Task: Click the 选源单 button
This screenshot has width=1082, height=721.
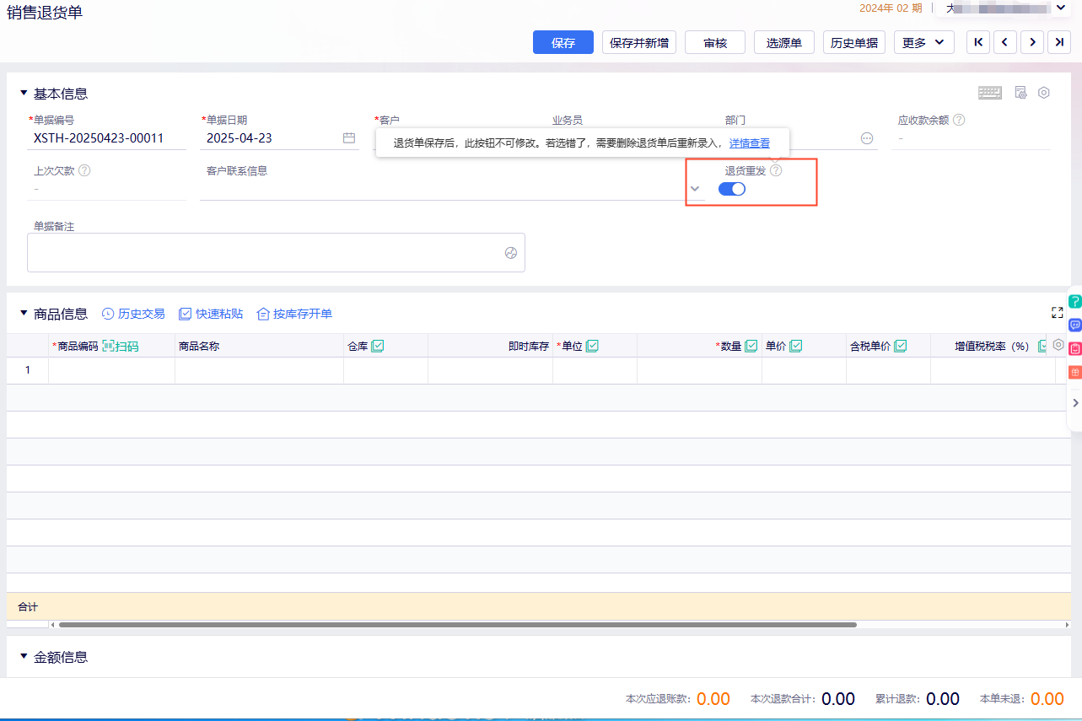Action: click(784, 42)
